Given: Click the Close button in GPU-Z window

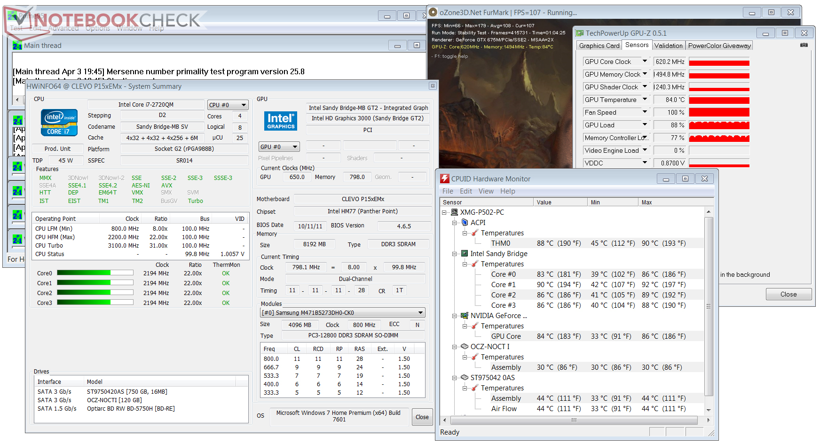Looking at the screenshot, I should click(x=788, y=294).
